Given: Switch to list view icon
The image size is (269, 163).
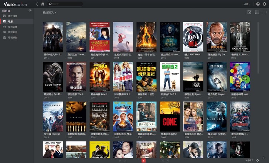Looking at the screenshot, I should 265,12.
